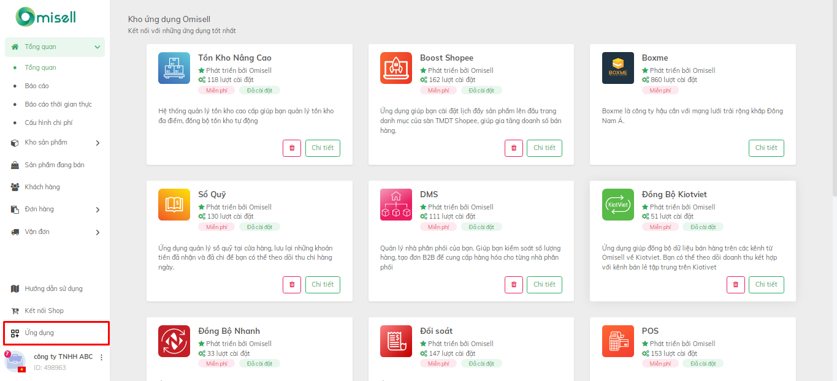The image size is (837, 381).
Task: View details of Tồn Kho Nâng Cao
Action: click(323, 148)
